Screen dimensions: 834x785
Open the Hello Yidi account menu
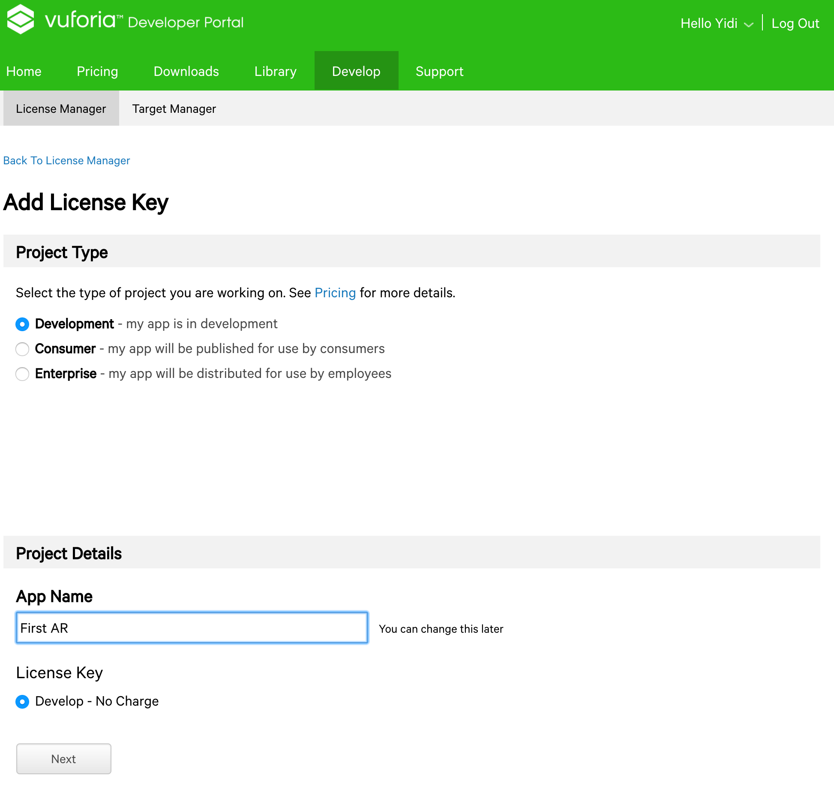(709, 24)
